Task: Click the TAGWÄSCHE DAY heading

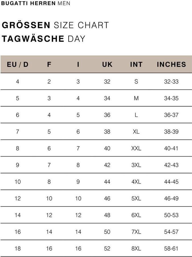Action: (x=44, y=39)
